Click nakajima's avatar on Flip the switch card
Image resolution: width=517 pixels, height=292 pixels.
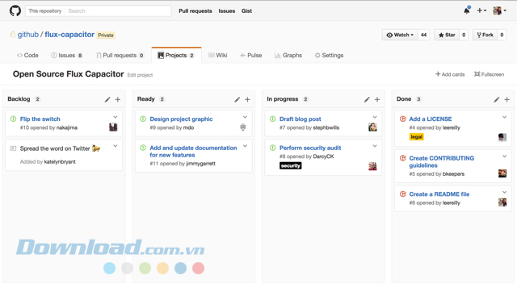(x=113, y=127)
